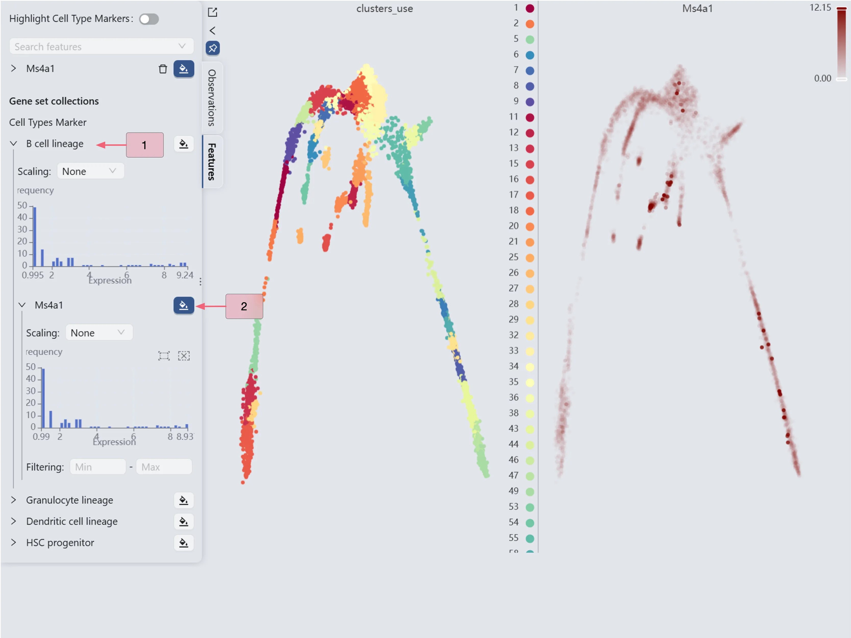Delete the top Ms4a1 feature with trash icon
851x638 pixels.
(163, 69)
